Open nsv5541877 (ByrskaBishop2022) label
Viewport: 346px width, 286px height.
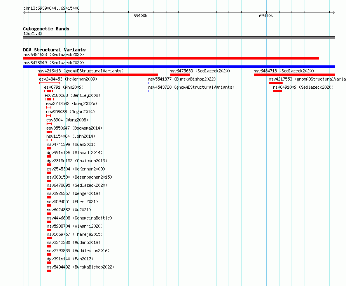pyautogui.click(x=182, y=79)
